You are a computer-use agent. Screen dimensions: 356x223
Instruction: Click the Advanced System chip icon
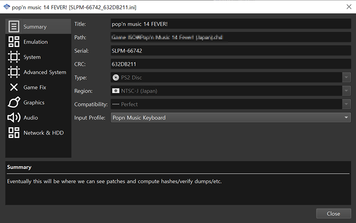(x=14, y=72)
